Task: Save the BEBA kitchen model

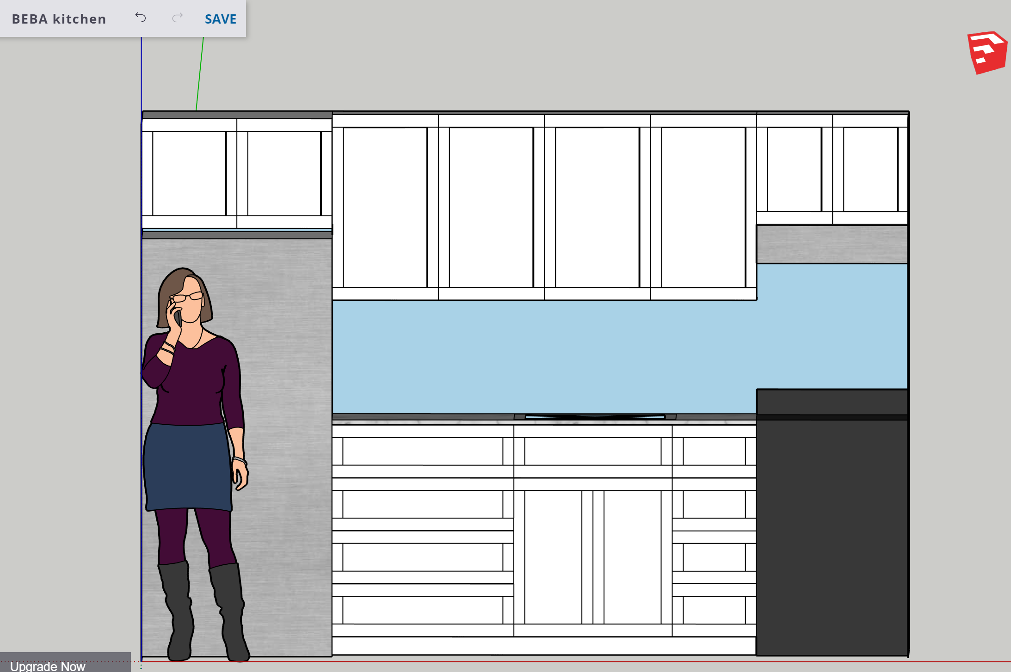Action: tap(221, 19)
